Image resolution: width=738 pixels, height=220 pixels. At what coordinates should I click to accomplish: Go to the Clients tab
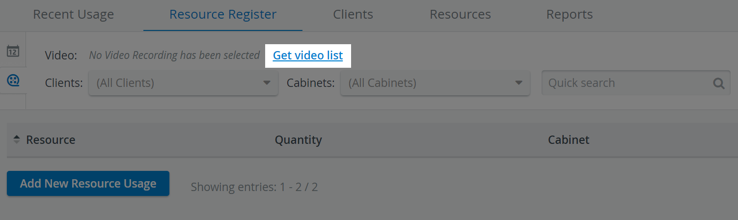tap(353, 15)
